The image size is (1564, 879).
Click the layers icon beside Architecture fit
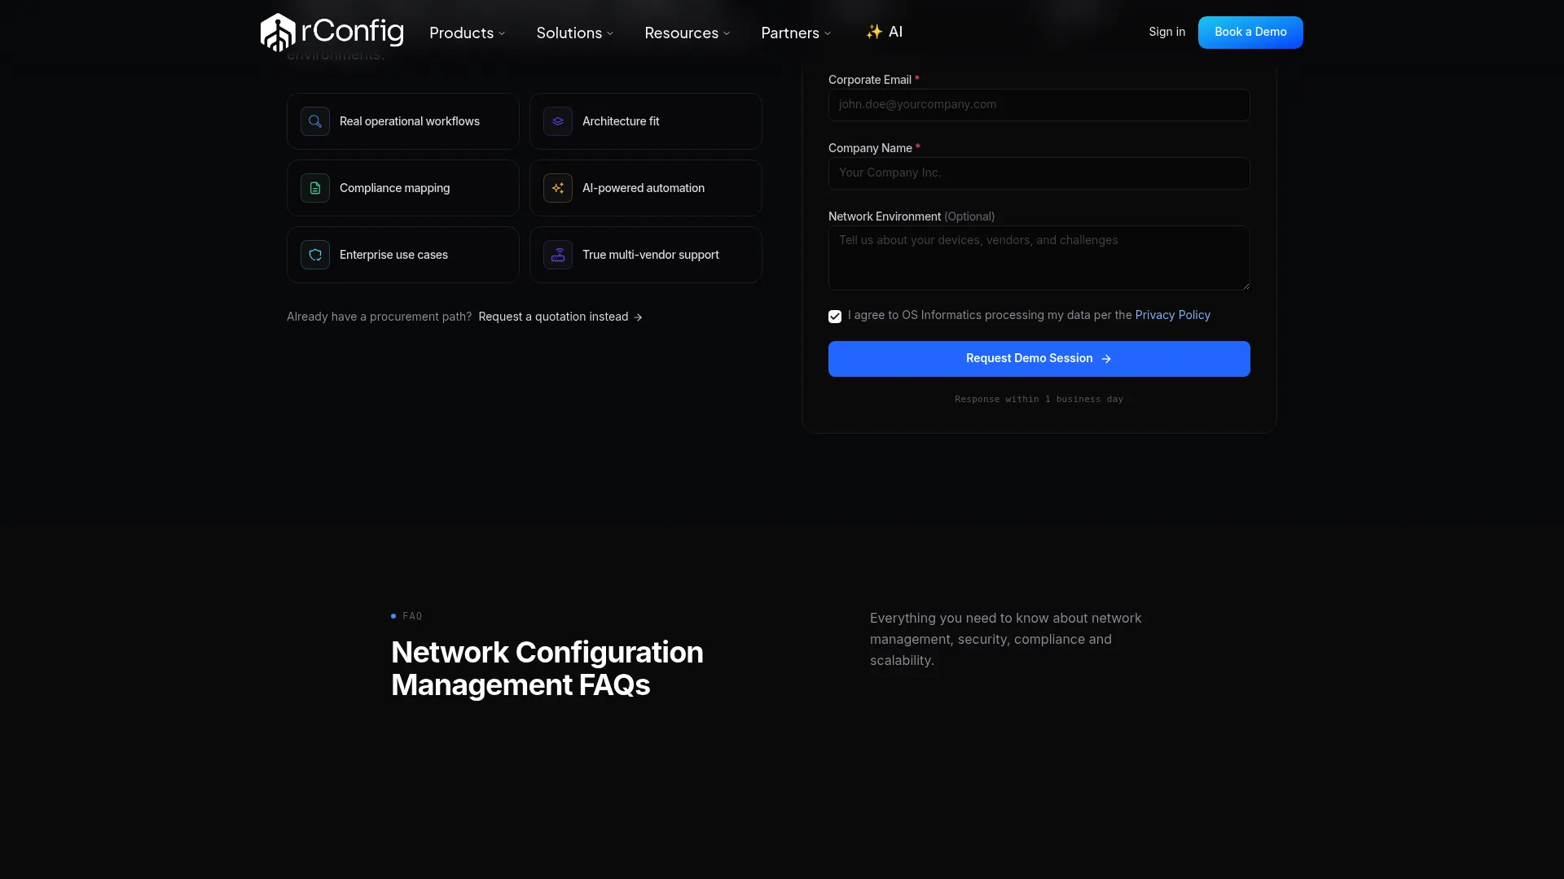pyautogui.click(x=558, y=121)
